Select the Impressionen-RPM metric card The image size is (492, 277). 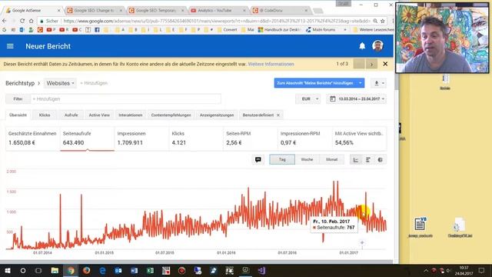304,138
